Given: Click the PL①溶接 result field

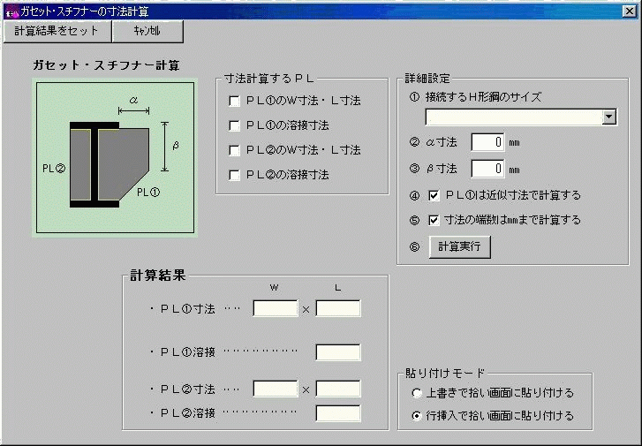Looking at the screenshot, I should (338, 352).
